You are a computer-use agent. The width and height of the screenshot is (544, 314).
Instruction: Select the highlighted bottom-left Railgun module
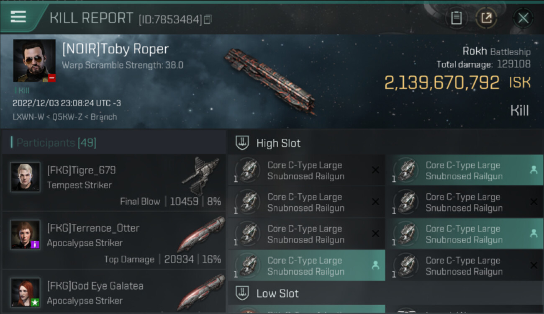[x=306, y=266]
